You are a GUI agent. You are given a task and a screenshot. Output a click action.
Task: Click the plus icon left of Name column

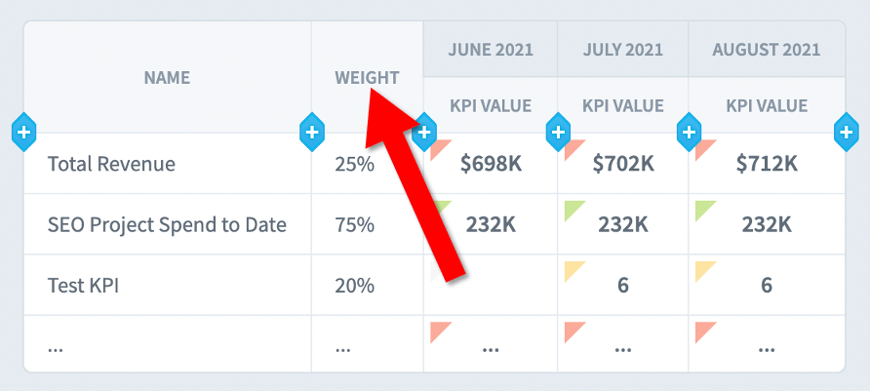[23, 132]
